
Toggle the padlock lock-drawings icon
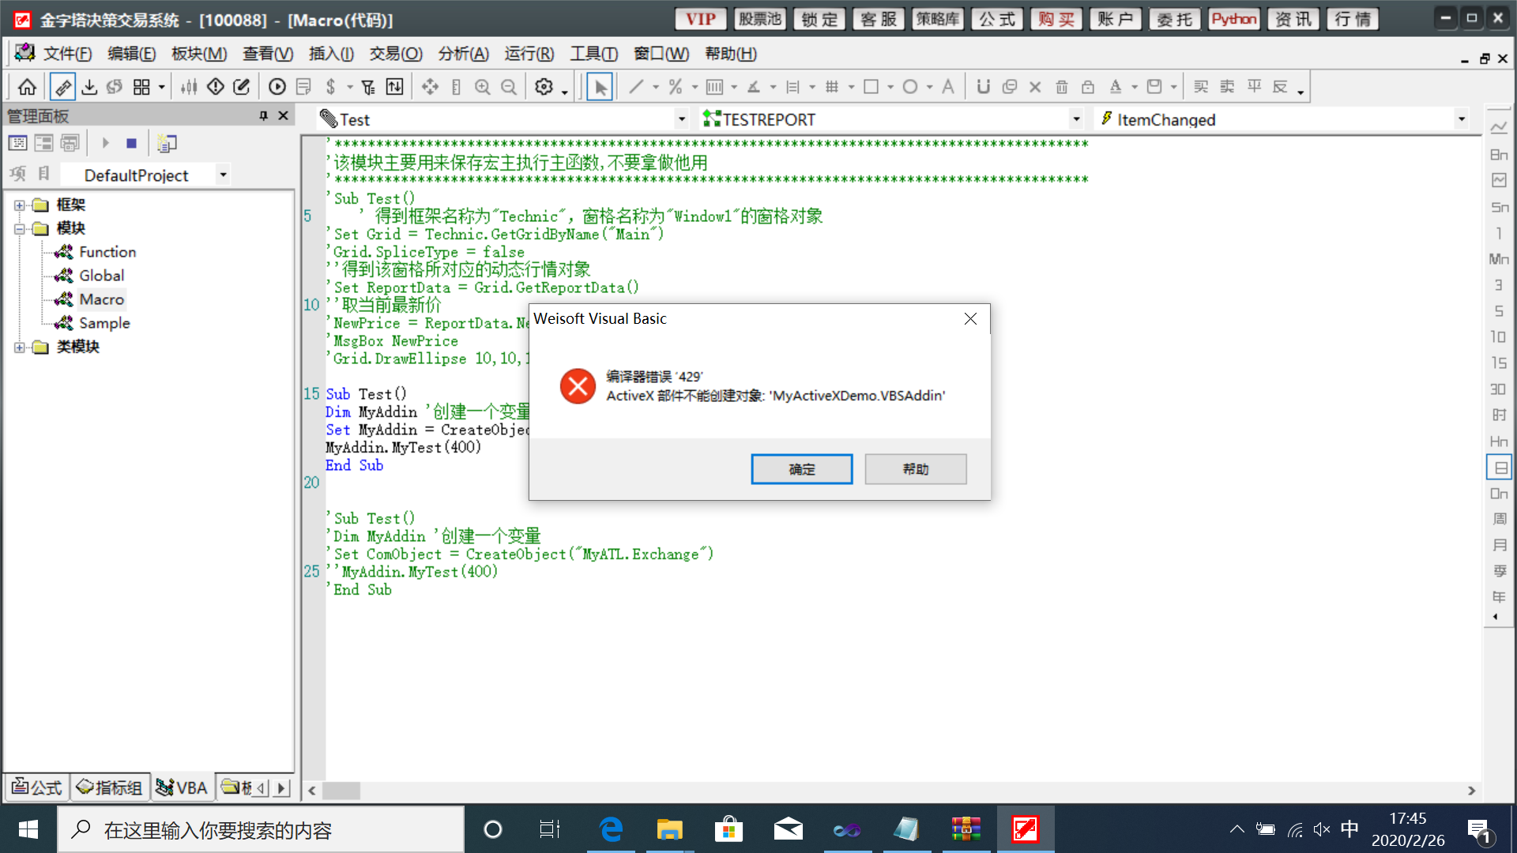point(1088,87)
